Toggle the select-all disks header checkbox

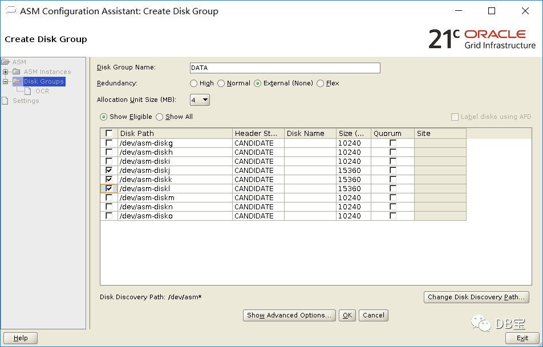coord(109,134)
